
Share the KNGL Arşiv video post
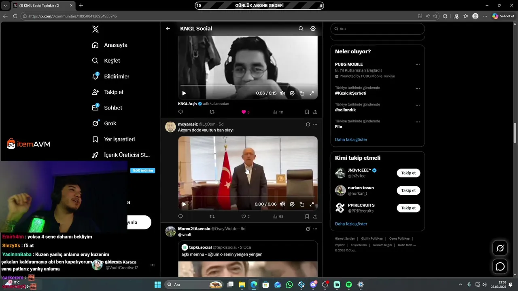coord(315,112)
